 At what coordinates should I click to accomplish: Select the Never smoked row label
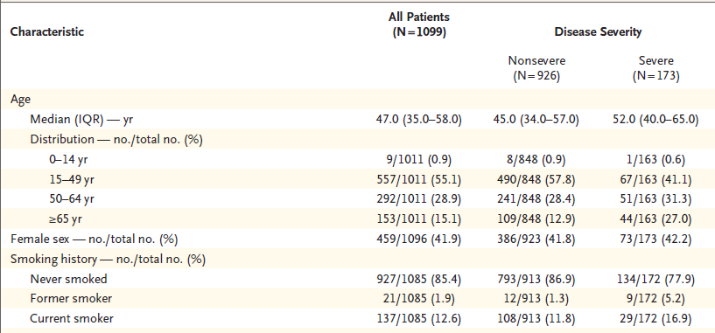click(x=68, y=279)
